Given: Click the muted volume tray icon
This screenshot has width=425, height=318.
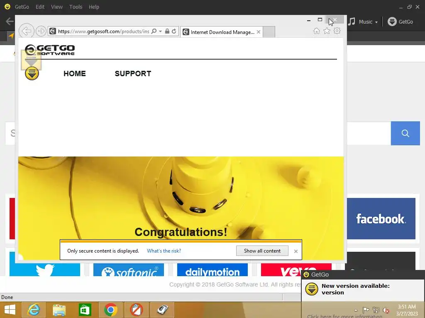Looking at the screenshot, I should pyautogui.click(x=386, y=310).
